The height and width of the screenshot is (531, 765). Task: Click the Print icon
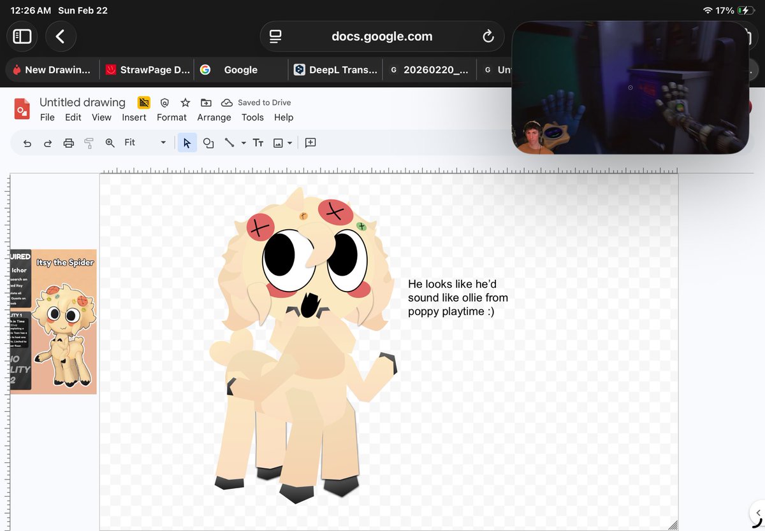tap(68, 143)
